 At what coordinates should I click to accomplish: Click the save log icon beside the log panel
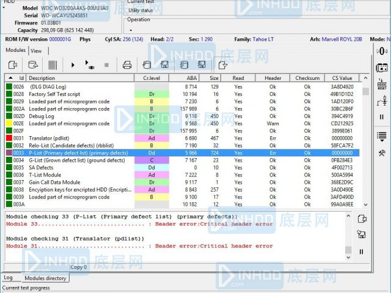point(361,234)
